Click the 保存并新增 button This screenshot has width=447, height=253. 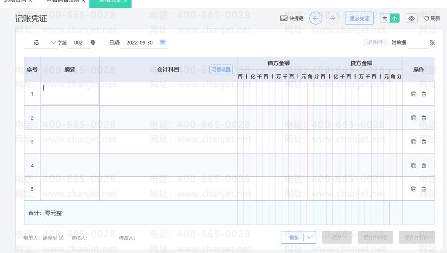(x=375, y=237)
